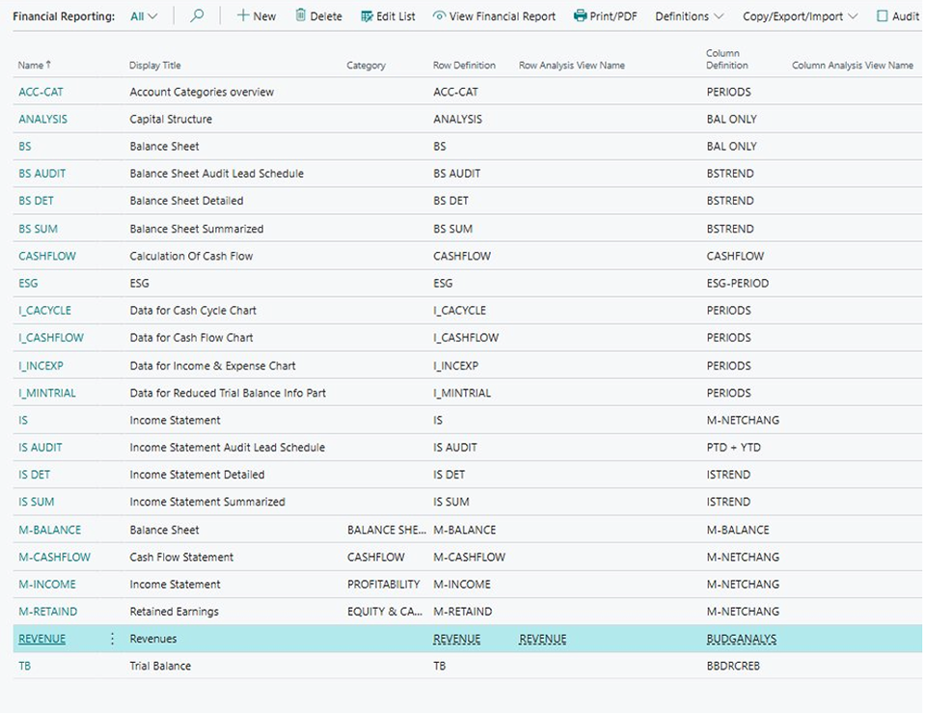The height and width of the screenshot is (714, 926).
Task: Click the Display Title column header
Action: pos(154,65)
